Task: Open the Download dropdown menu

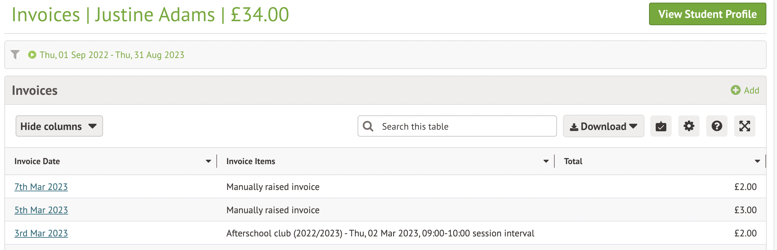Action: (603, 126)
